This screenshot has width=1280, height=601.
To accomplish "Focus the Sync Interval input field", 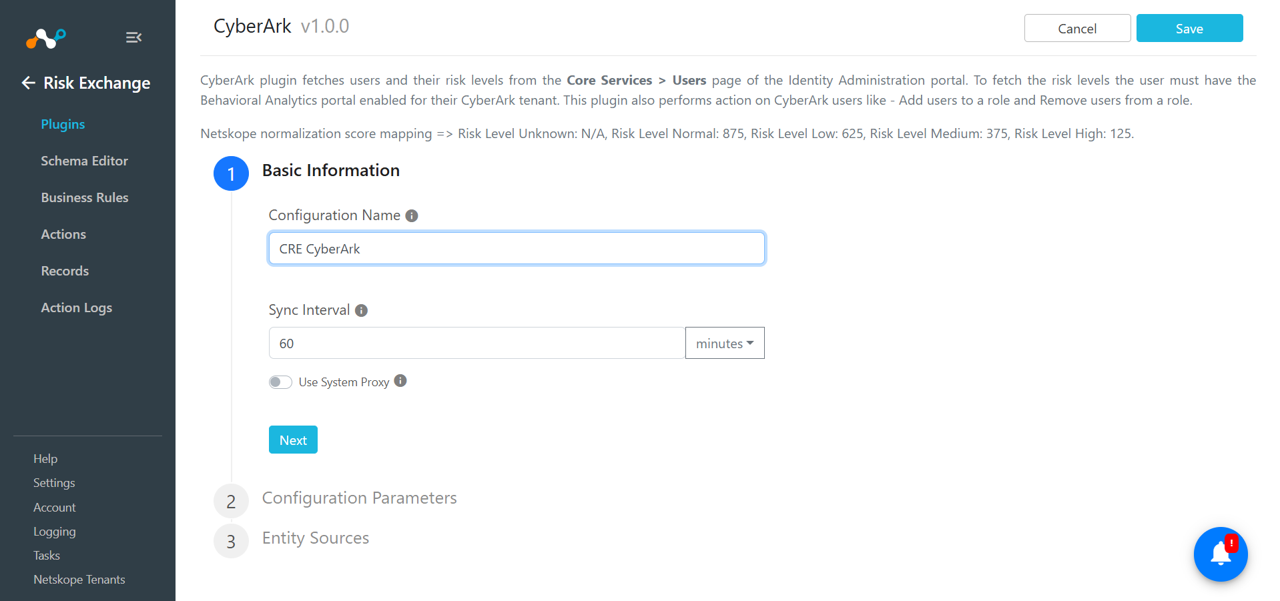I will point(476,343).
